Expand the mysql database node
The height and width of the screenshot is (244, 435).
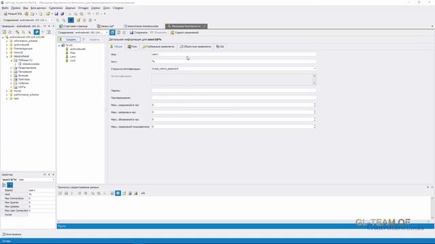7,91
